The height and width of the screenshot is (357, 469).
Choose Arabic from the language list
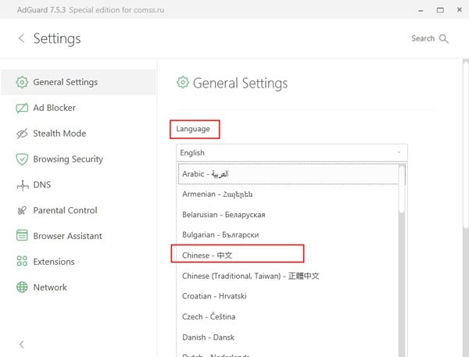point(205,174)
